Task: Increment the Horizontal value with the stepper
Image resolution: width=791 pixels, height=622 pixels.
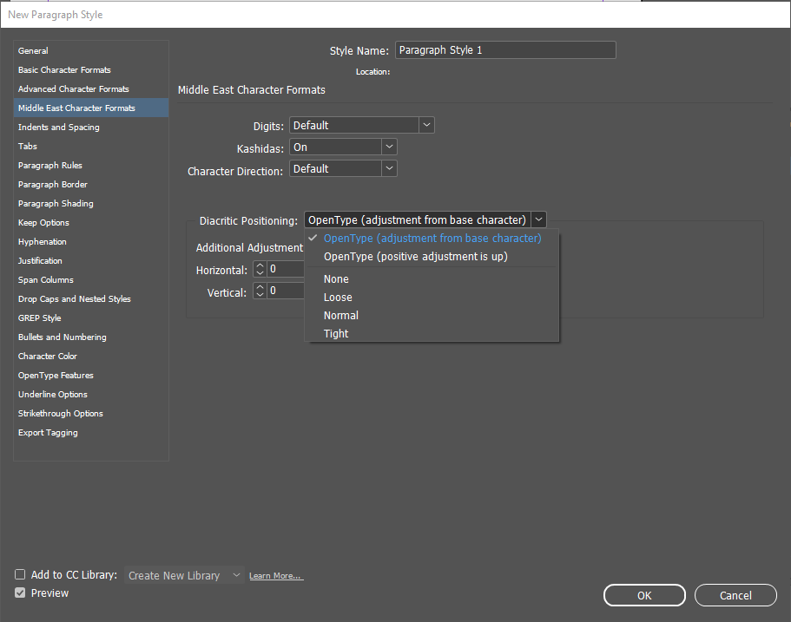Action: [x=261, y=265]
